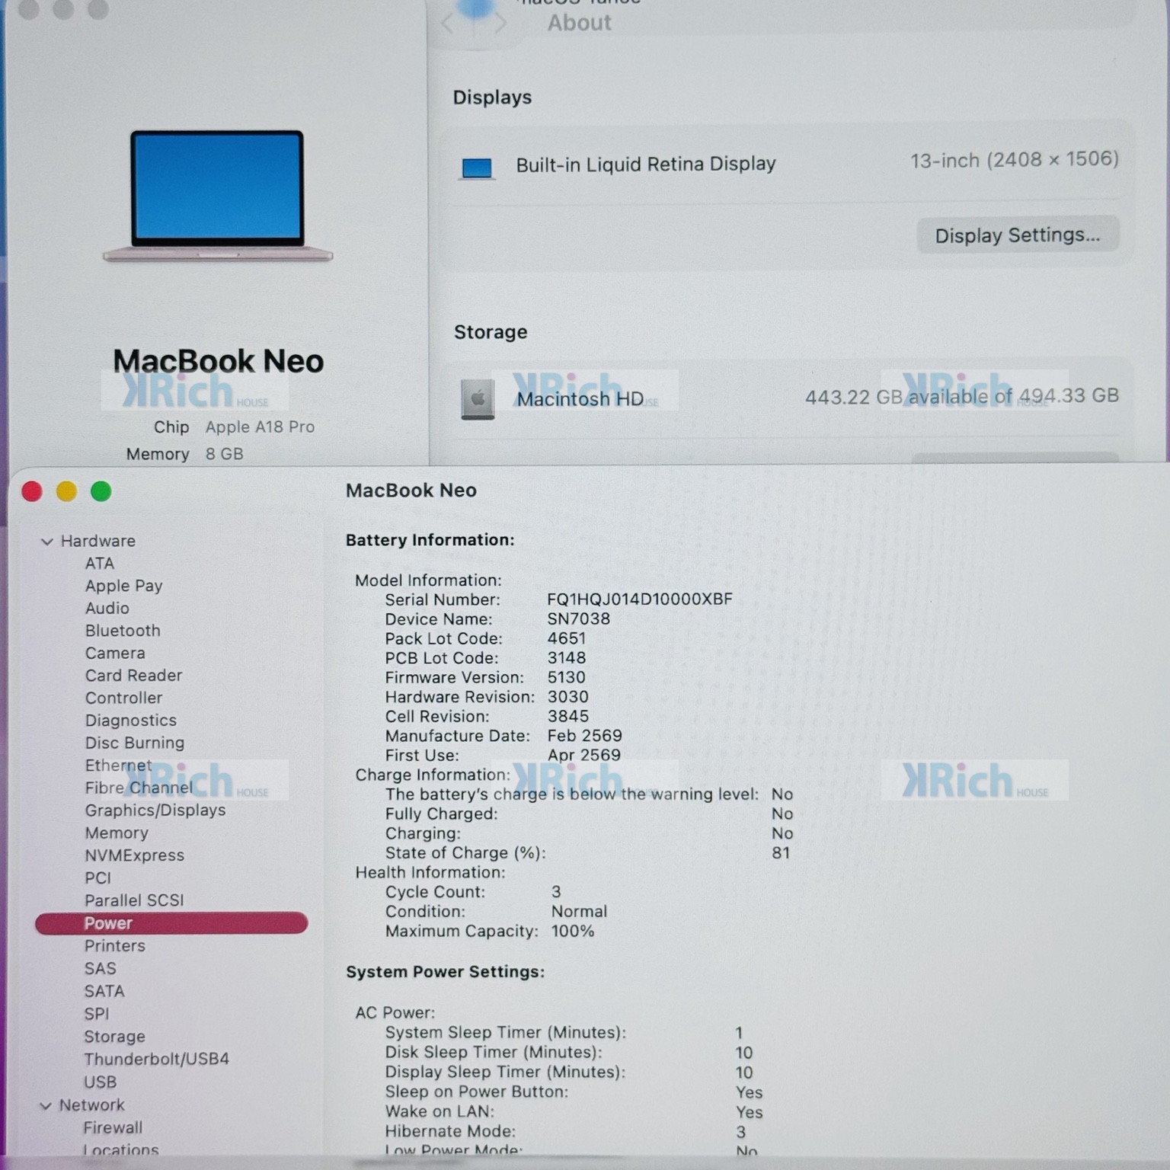Click the Storage heading in About window

491,332
